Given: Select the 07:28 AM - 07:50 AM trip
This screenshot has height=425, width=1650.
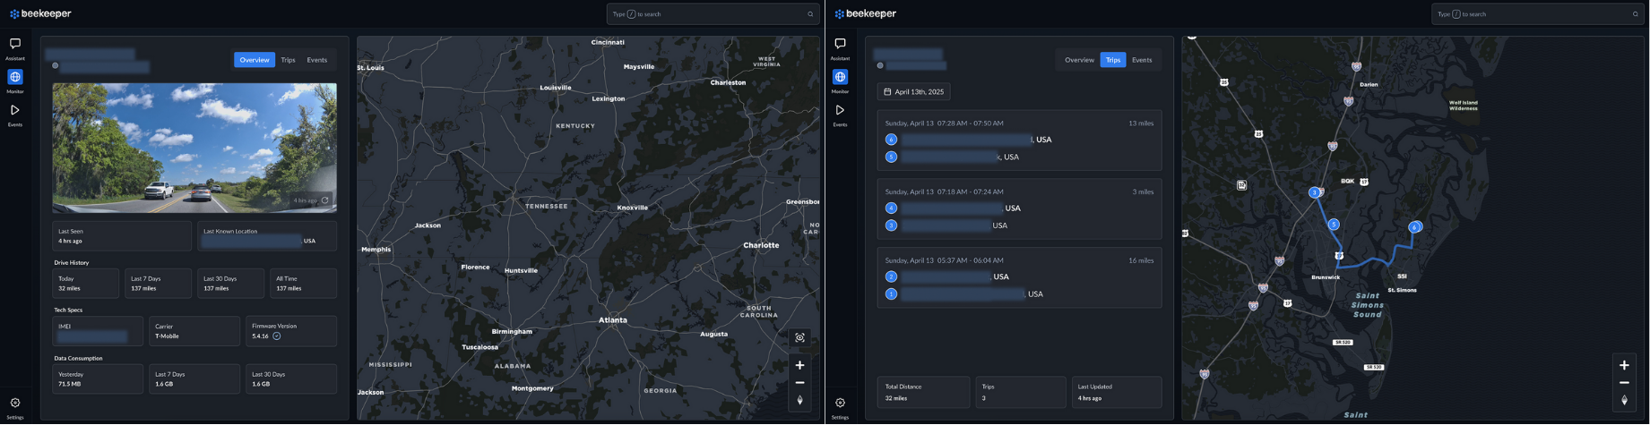Looking at the screenshot, I should (1019, 140).
